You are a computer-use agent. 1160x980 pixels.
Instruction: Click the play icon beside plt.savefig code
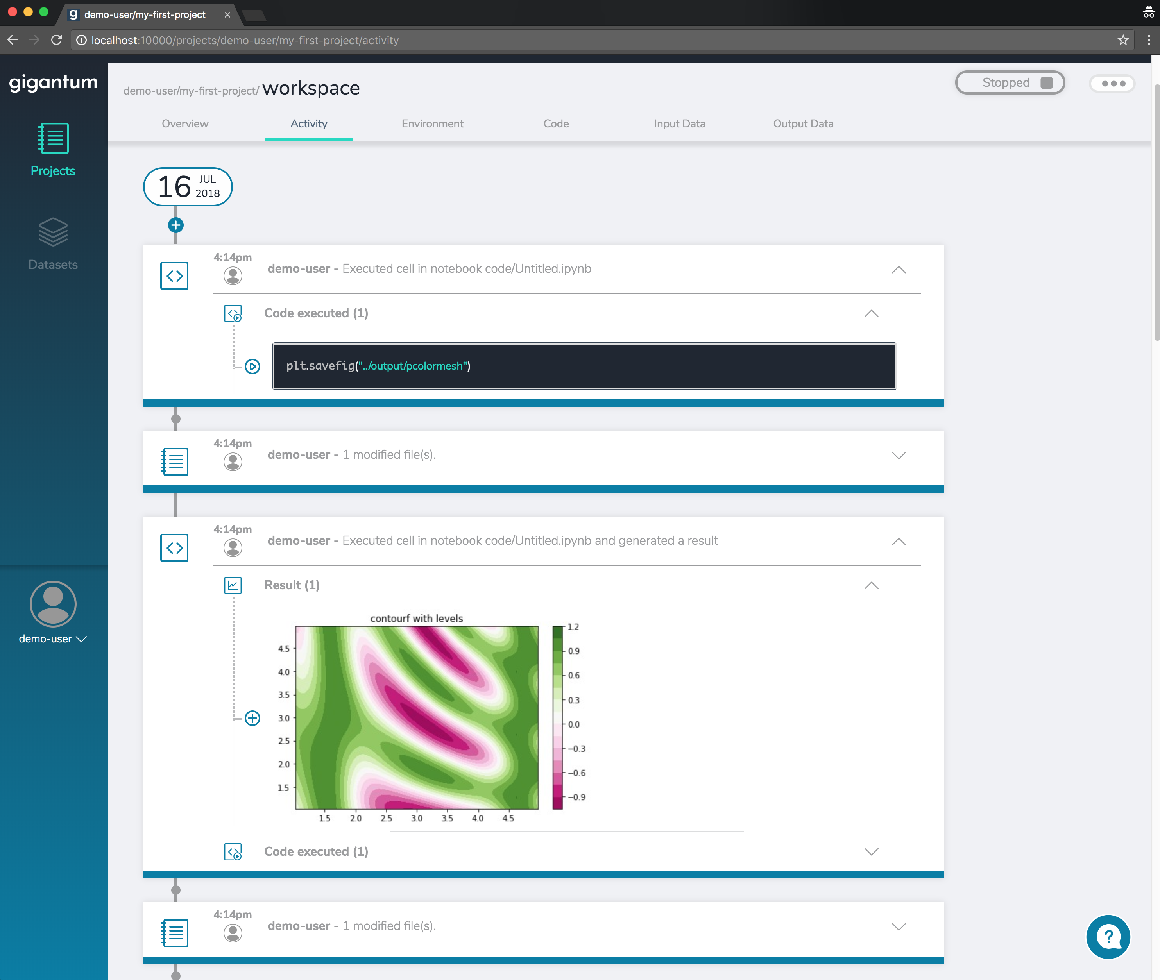coord(252,367)
